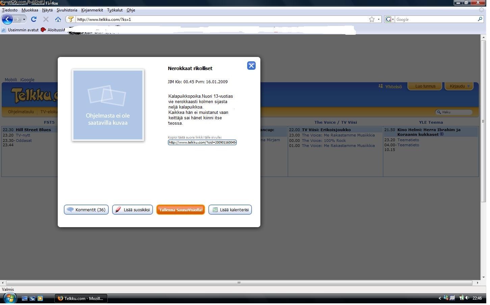Open The Voice: 100% Rock program
This screenshot has height=305, width=490.
point(324,141)
